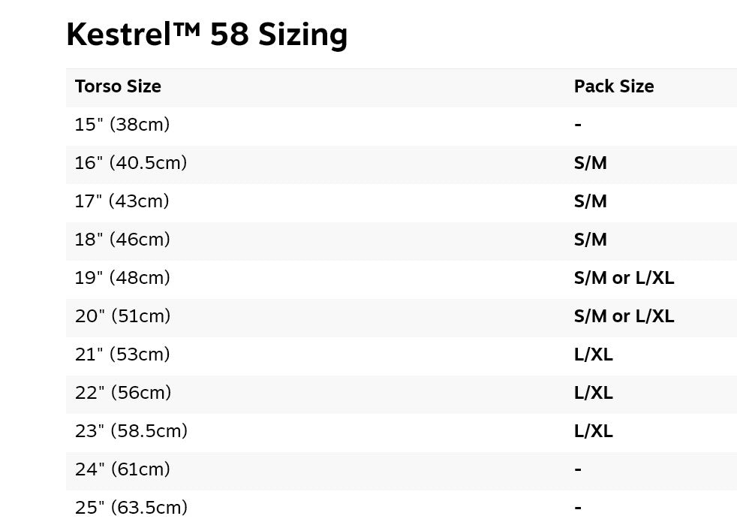Click the 21" (53cm) torso entry
The width and height of the screenshot is (737, 525).
point(122,355)
